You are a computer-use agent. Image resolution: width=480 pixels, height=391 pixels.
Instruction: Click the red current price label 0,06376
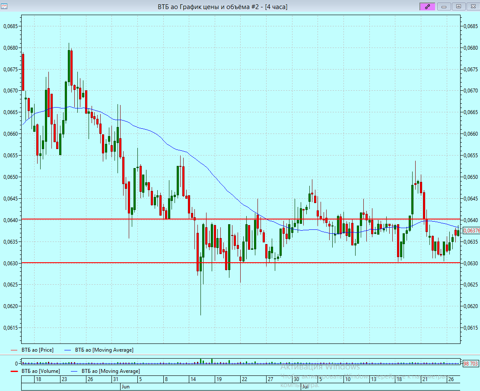click(x=471, y=231)
